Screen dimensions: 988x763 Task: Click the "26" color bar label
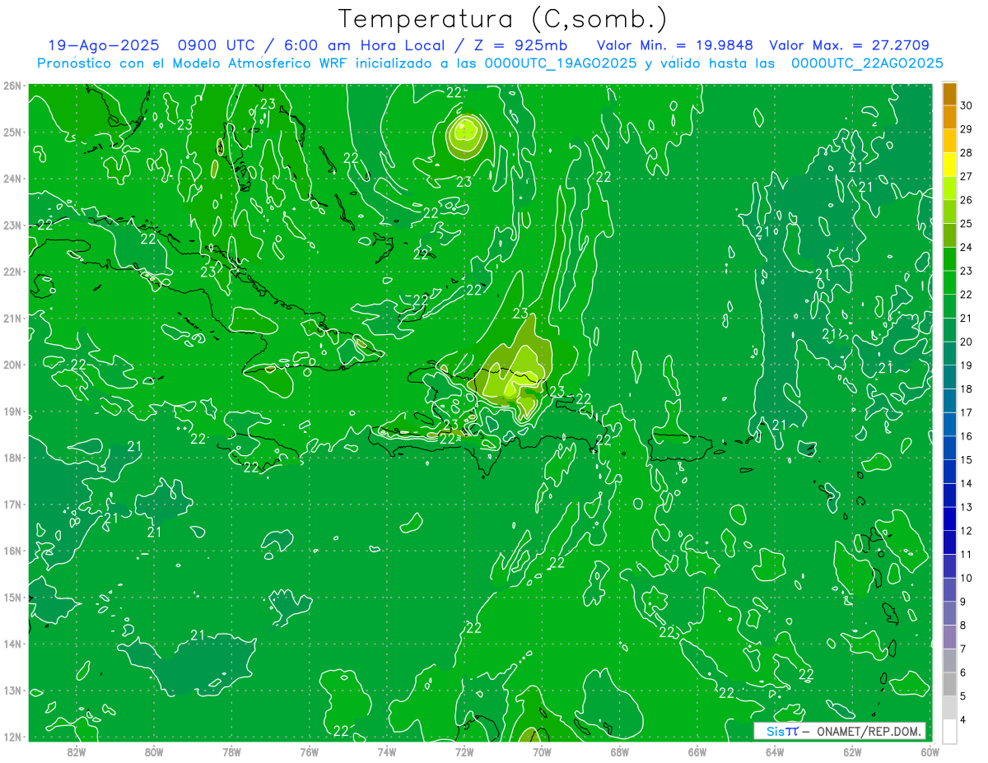point(967,200)
